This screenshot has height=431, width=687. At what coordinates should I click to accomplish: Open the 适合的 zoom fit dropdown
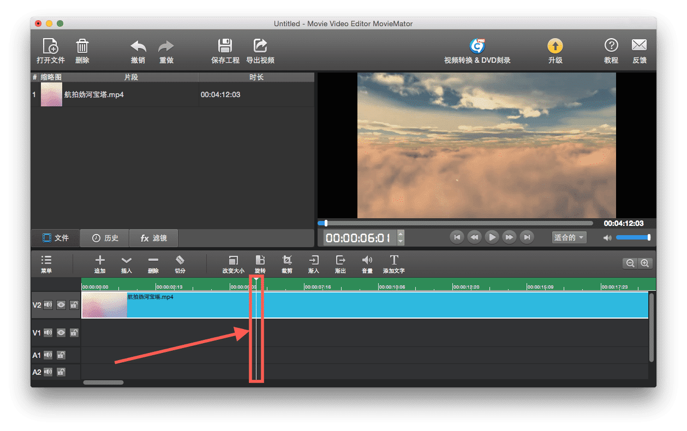[x=569, y=237]
